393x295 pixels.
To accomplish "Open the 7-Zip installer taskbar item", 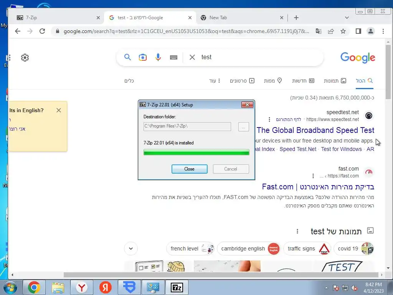I will click(177, 287).
